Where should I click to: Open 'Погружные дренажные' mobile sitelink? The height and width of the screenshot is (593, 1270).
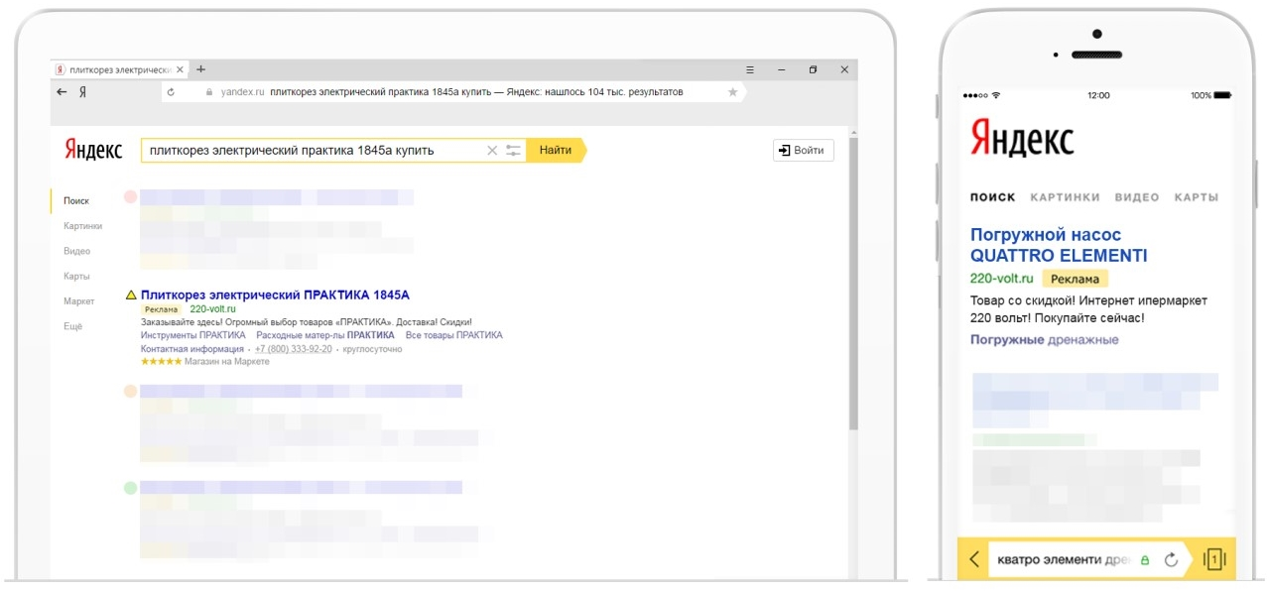click(1044, 339)
